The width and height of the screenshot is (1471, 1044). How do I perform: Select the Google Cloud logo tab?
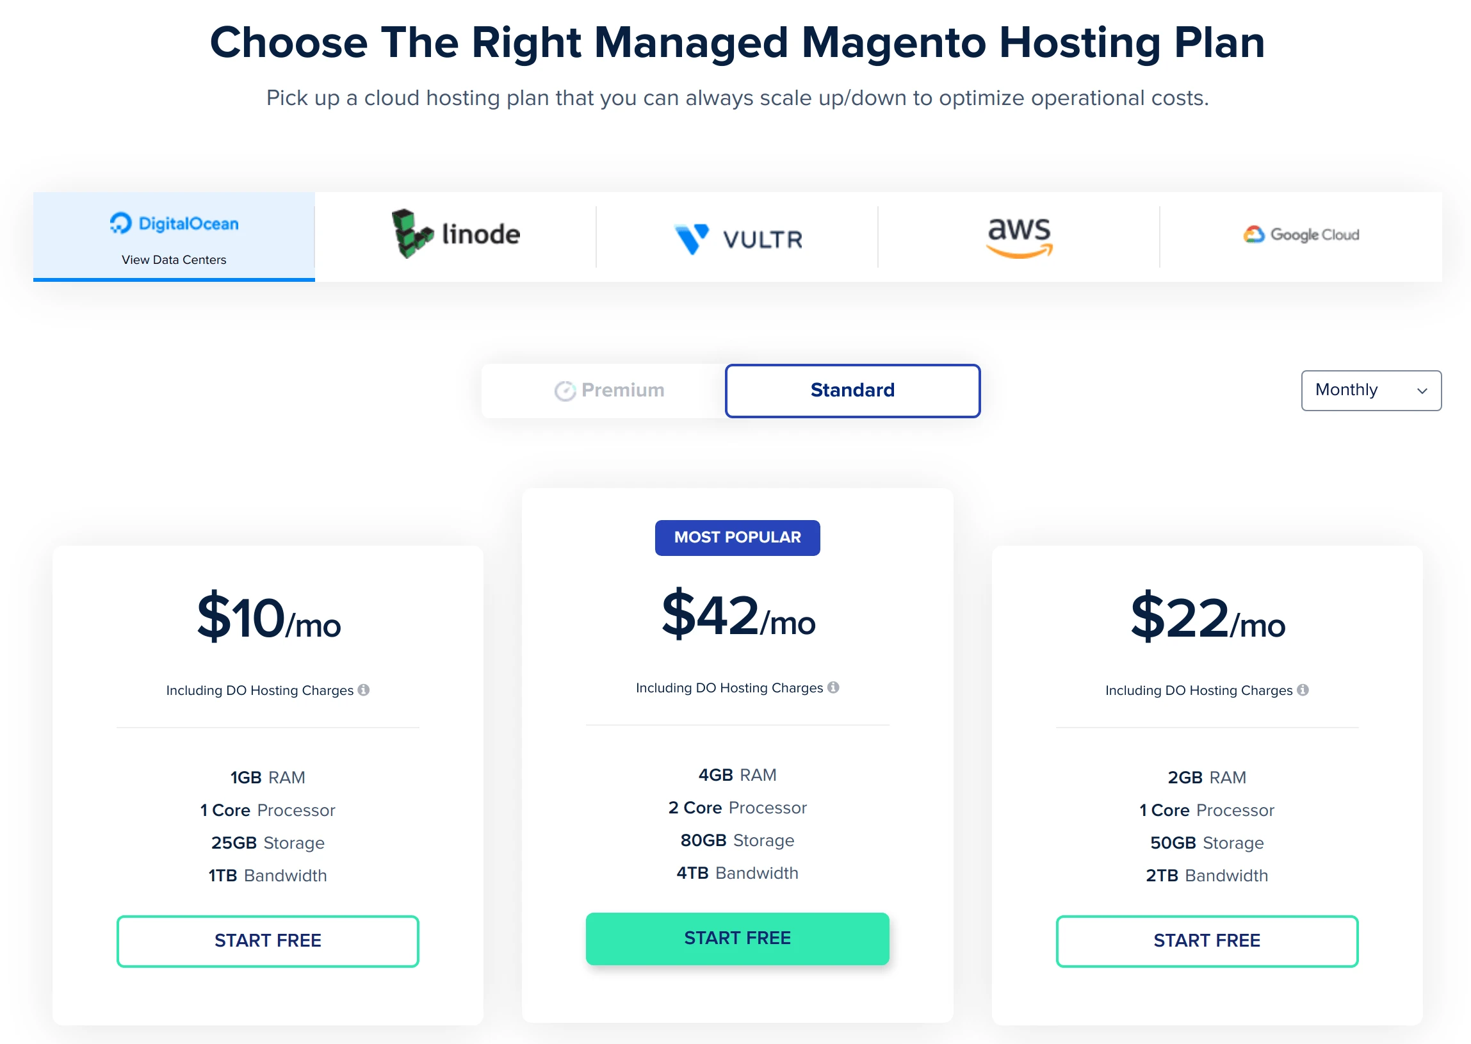[x=1301, y=234]
